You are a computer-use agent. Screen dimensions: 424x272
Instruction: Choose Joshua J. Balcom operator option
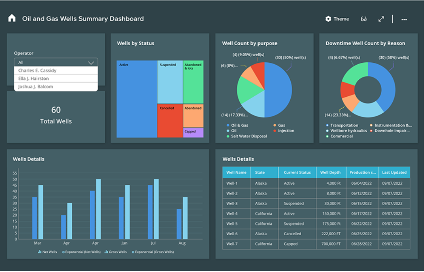pos(35,87)
